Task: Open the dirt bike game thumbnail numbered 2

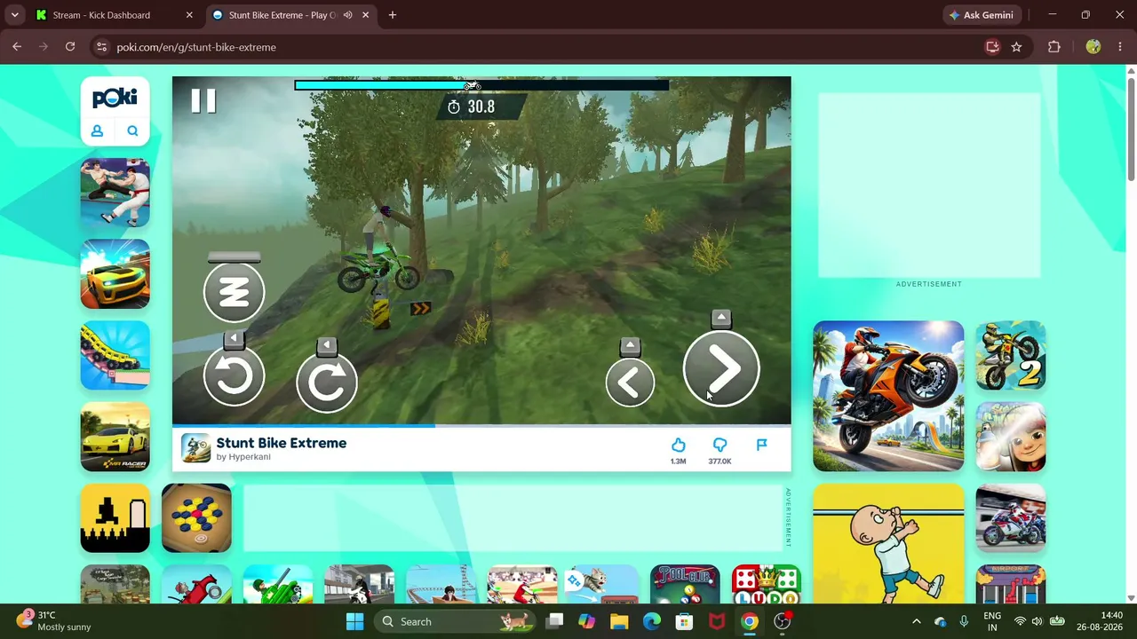Action: tap(1011, 356)
